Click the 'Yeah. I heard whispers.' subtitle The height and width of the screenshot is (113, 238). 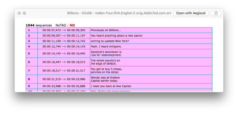point(106,47)
